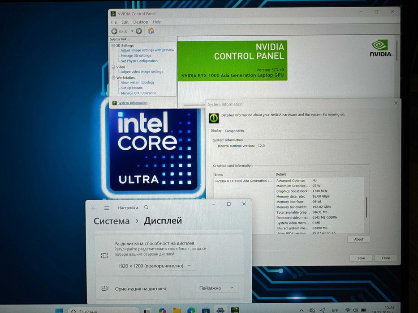Click the Wi-Fi icon in system tray

(347, 310)
